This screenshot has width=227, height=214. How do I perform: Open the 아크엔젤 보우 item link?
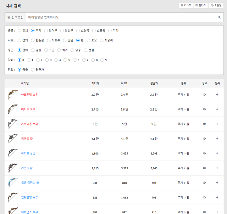tap(29, 95)
